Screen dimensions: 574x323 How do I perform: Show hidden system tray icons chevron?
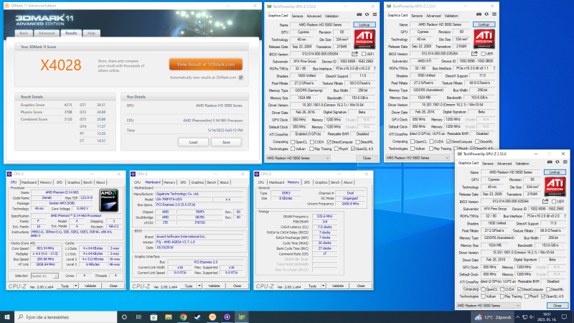517,317
